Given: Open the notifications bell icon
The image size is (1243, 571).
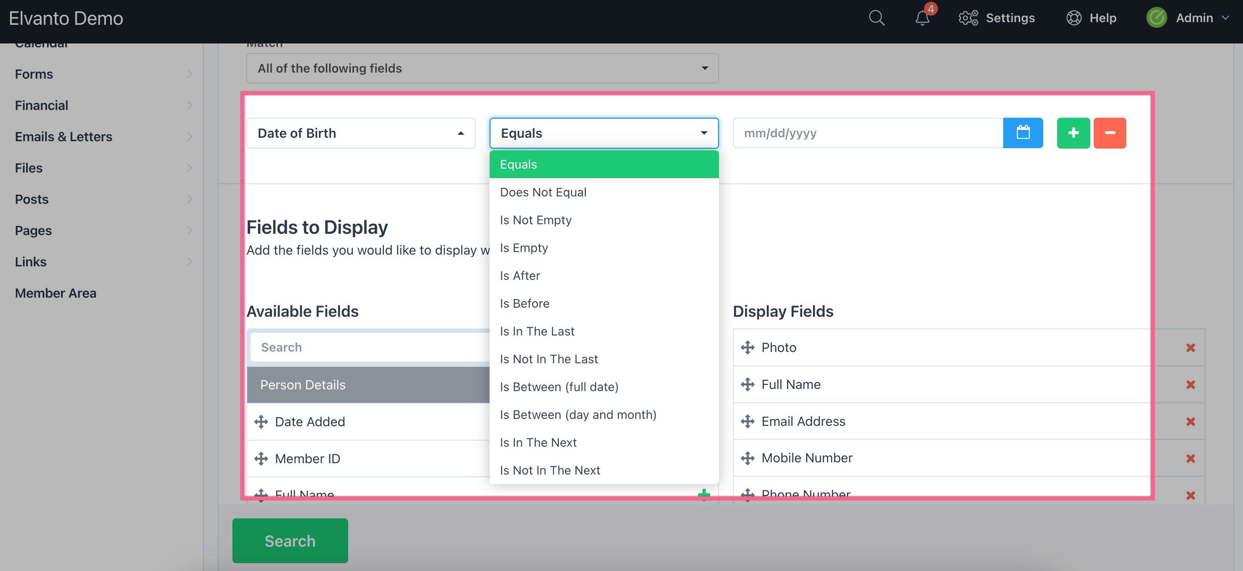Looking at the screenshot, I should coord(922,18).
